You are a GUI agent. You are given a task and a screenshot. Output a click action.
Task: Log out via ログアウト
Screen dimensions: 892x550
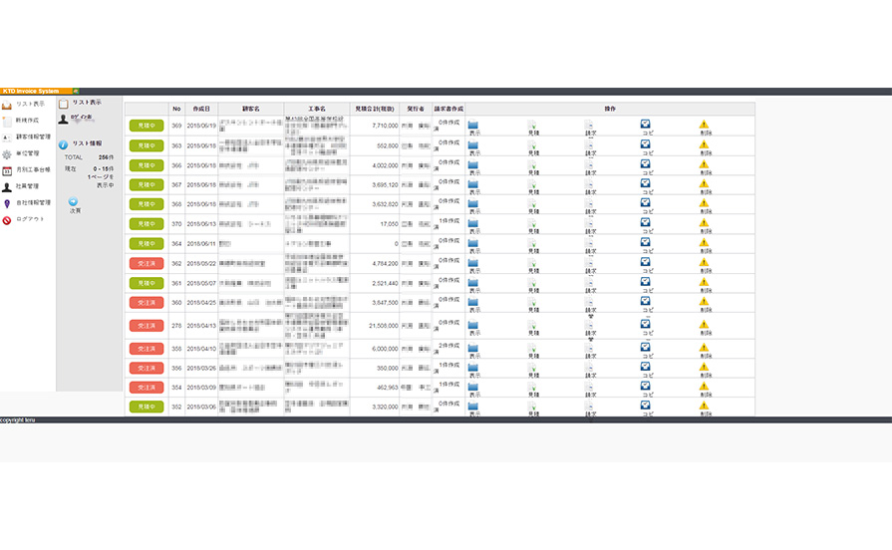[x=23, y=219]
